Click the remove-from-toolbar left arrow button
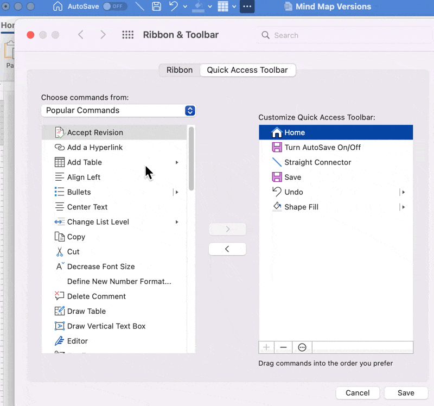Screen dimensions: 434x406 [x=227, y=249]
